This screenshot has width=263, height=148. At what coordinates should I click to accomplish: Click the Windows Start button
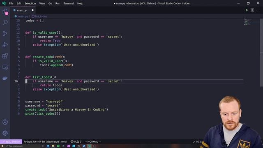(x=2, y=146)
